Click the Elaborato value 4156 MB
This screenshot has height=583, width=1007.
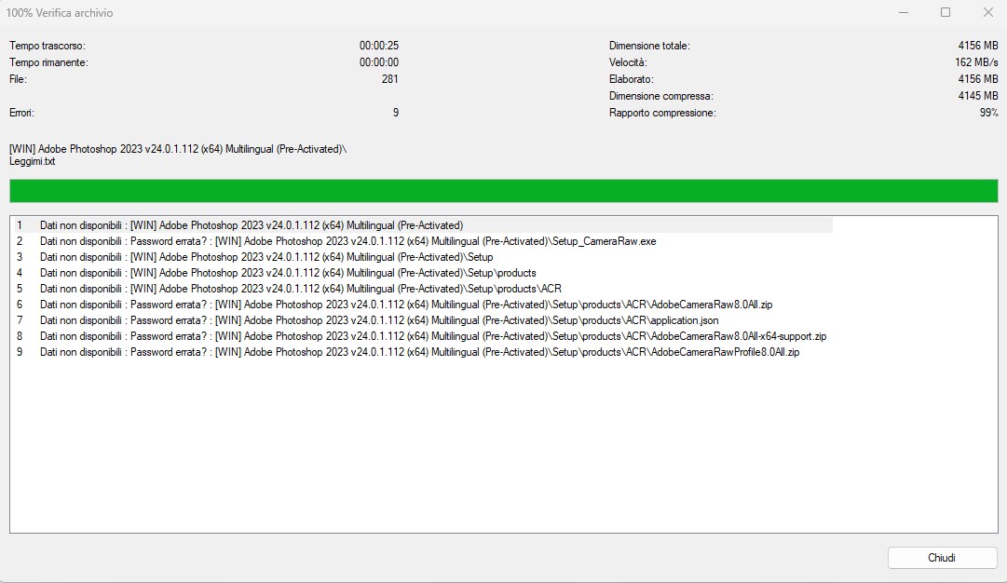tap(978, 79)
